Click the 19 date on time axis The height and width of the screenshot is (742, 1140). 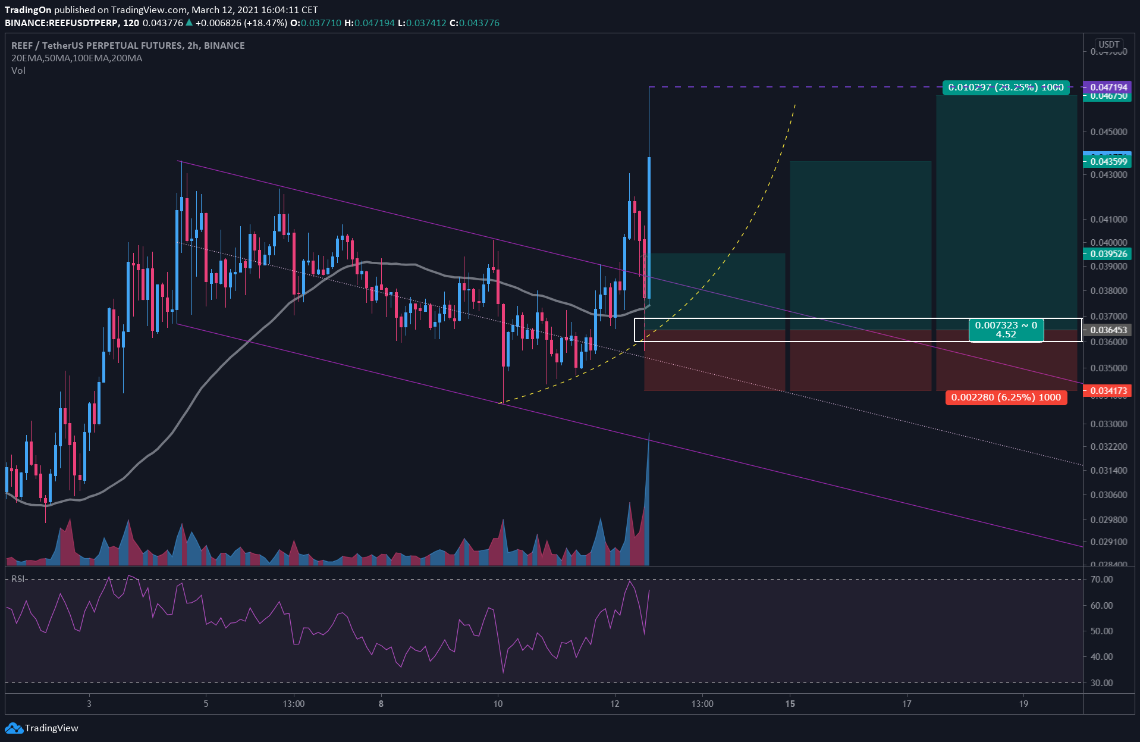click(x=1023, y=703)
